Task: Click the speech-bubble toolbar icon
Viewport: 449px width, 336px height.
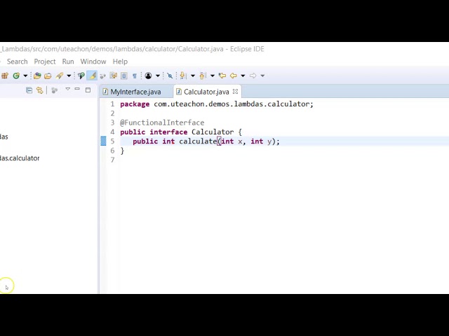Action: click(x=81, y=76)
